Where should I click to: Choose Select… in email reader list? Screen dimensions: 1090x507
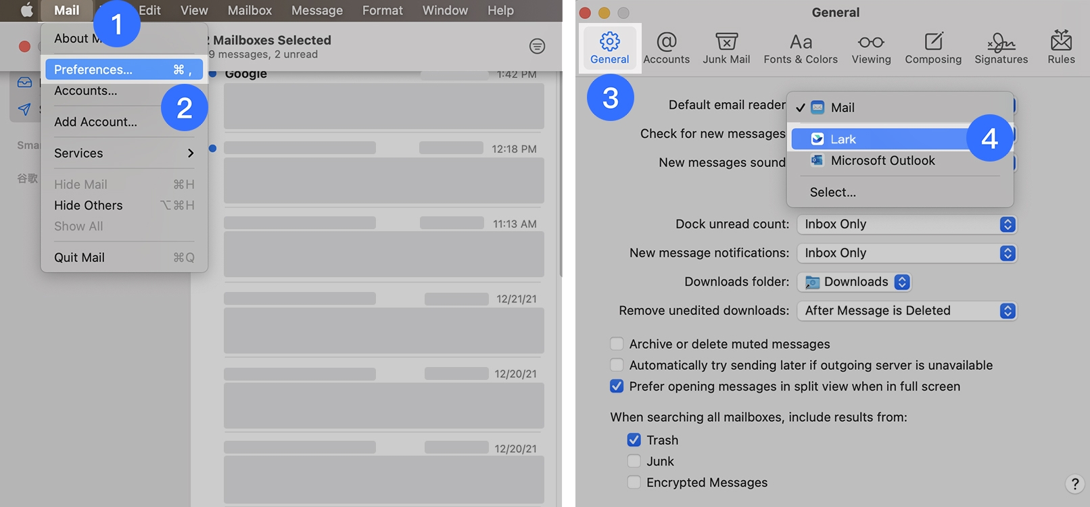(x=900, y=192)
